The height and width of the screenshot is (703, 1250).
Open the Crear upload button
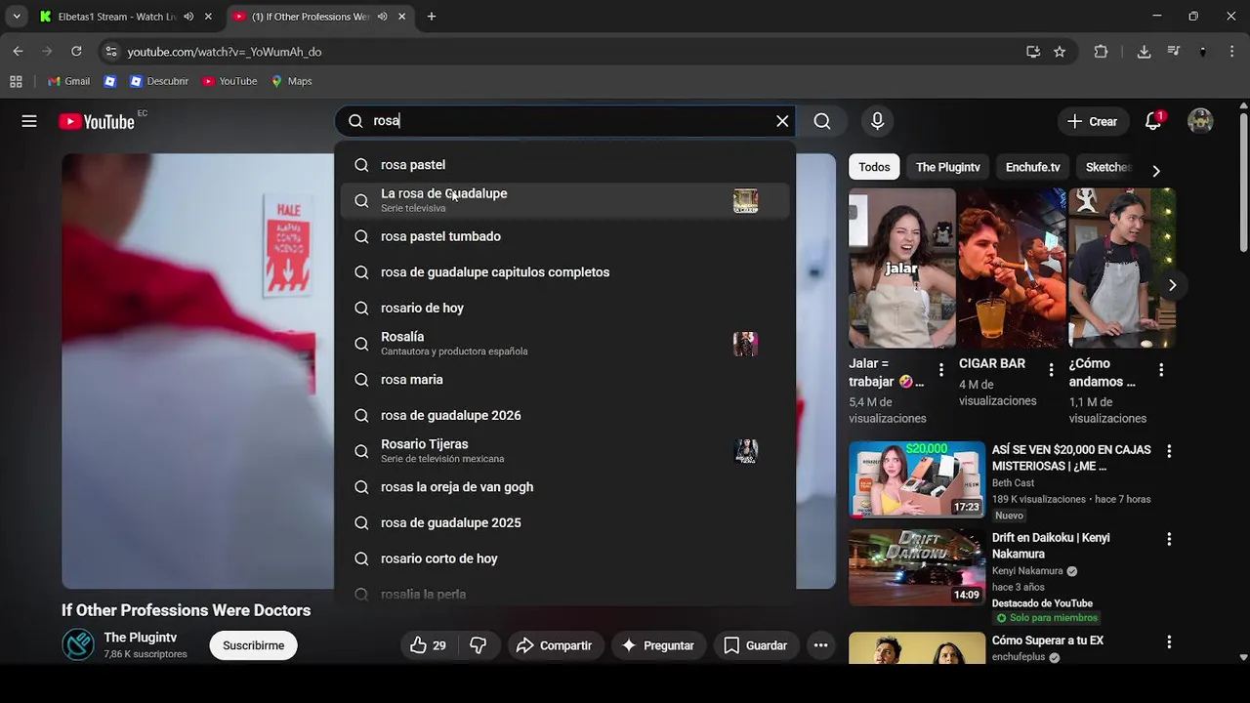(x=1092, y=121)
